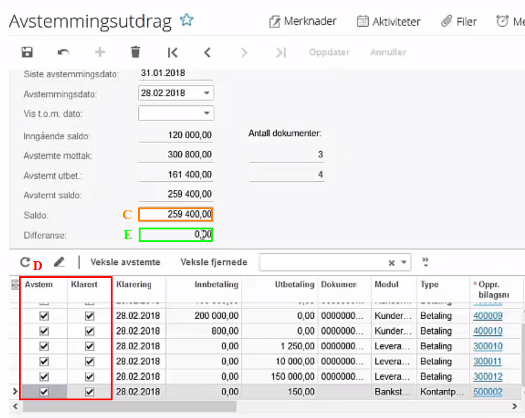
Task: Click the pencil edit icon in grid toolbar
Action: [x=59, y=262]
